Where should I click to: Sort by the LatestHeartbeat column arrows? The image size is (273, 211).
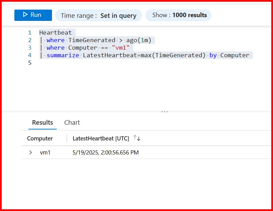click(x=137, y=138)
